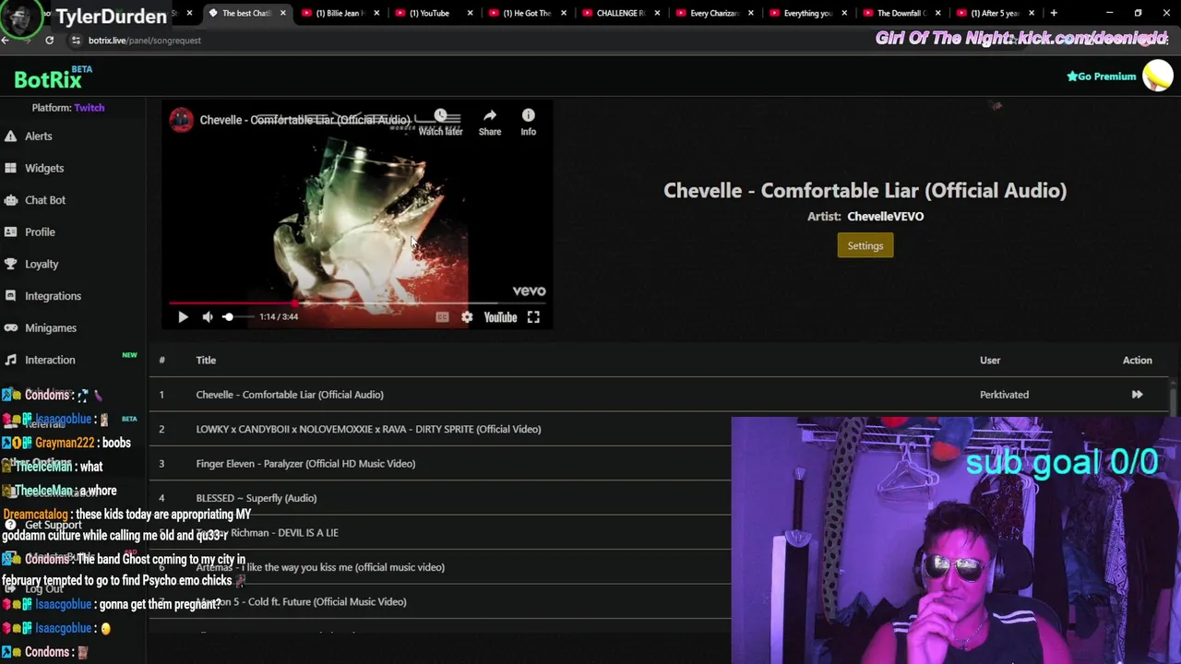Toggle video subtitles/captions button

(x=442, y=317)
